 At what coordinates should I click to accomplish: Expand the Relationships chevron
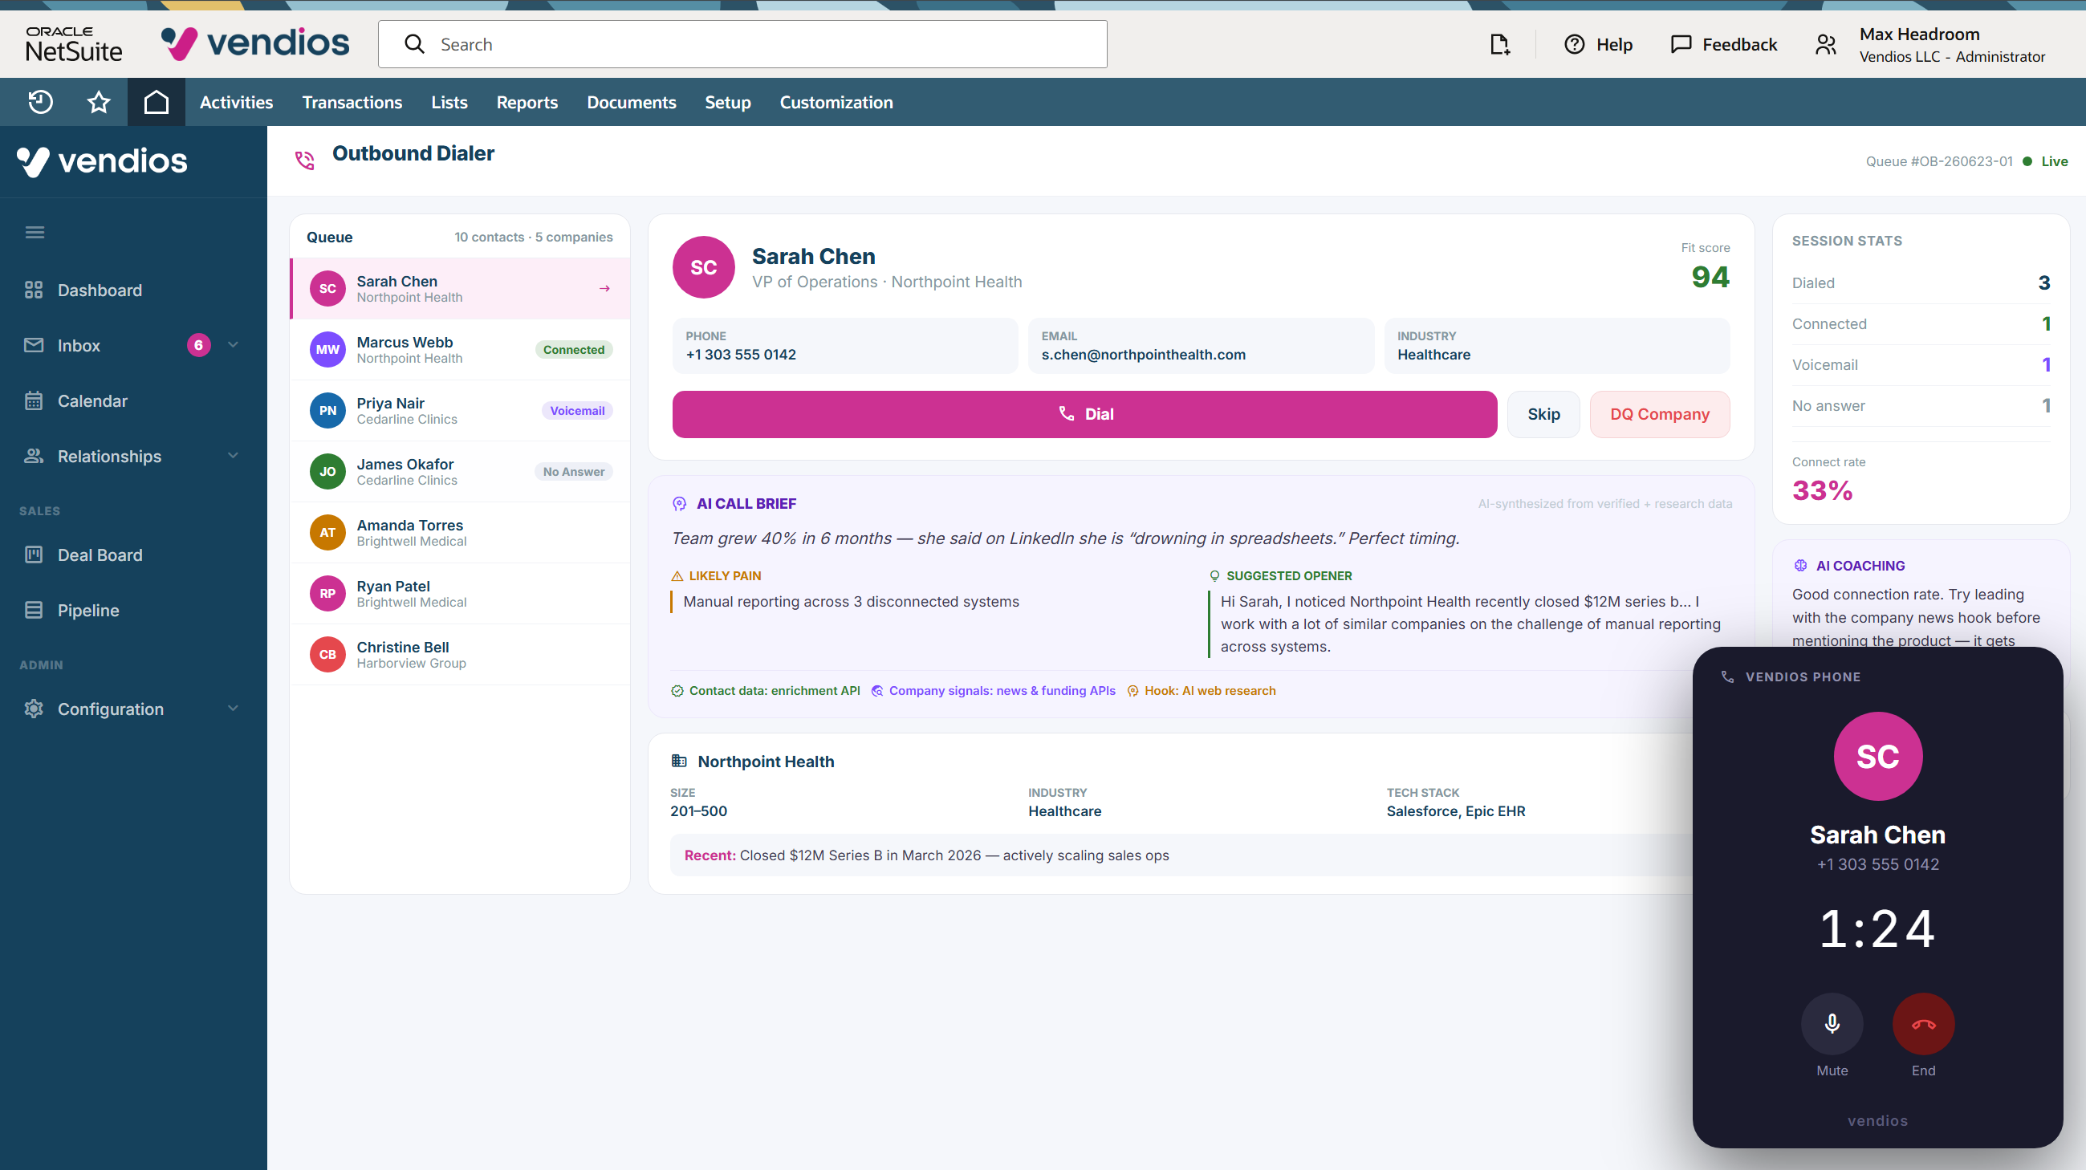tap(234, 456)
